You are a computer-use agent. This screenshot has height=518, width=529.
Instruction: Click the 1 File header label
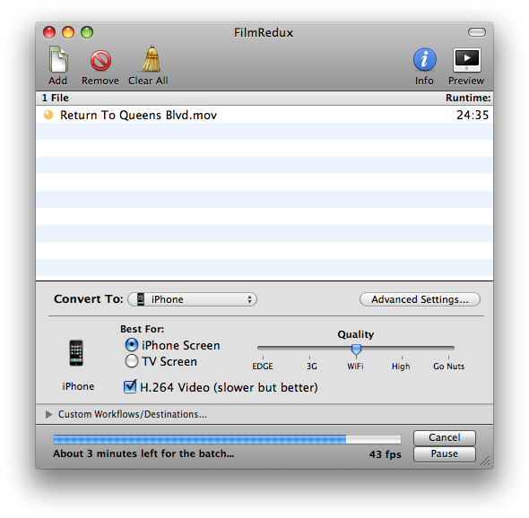[56, 98]
